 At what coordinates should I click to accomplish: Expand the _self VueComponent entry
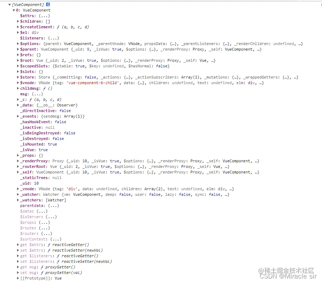point(18,172)
